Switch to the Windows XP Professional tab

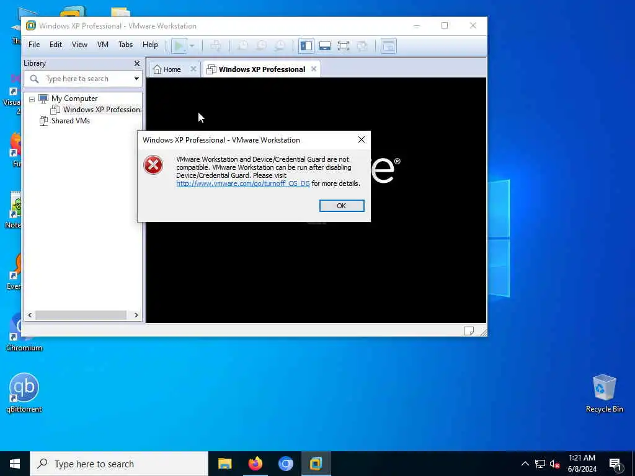(262, 69)
